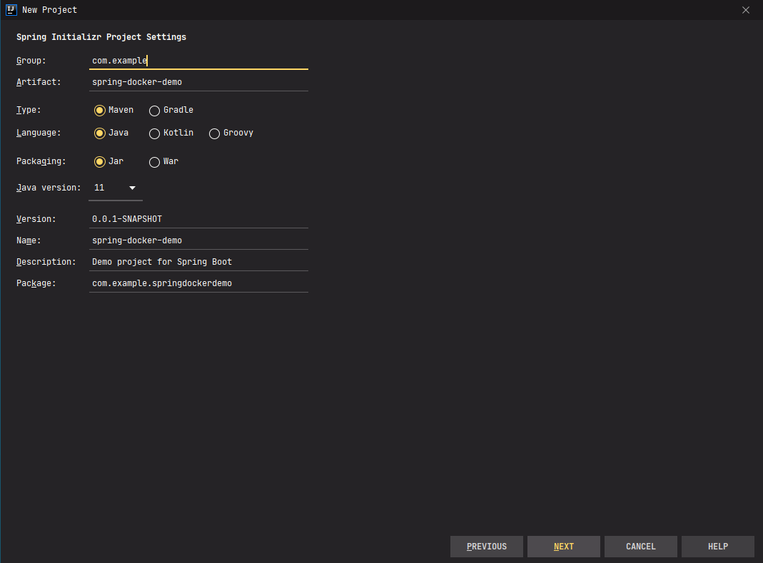This screenshot has width=763, height=563.
Task: Click into the Group text field
Action: [x=198, y=61]
